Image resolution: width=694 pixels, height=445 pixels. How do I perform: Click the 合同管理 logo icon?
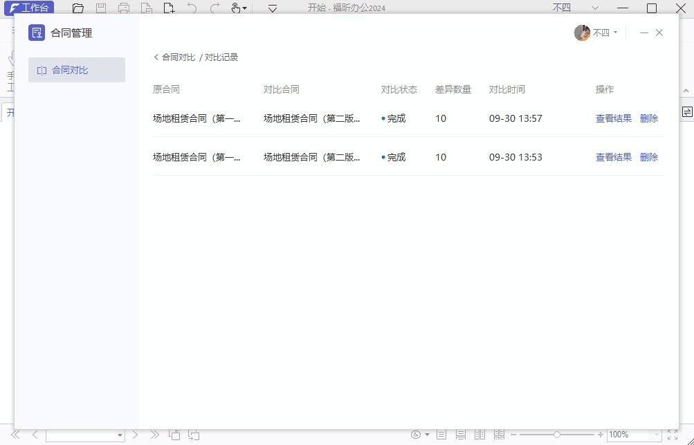pyautogui.click(x=37, y=33)
